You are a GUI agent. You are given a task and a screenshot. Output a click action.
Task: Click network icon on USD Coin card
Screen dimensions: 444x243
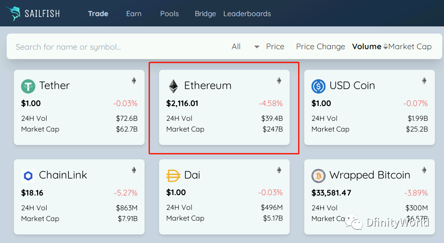(x=424, y=81)
